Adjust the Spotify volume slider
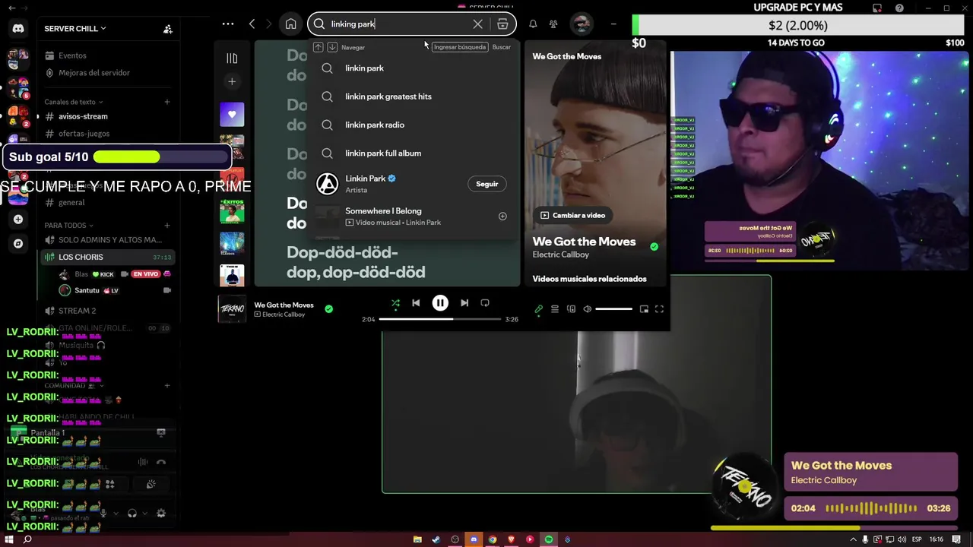973x547 pixels. pyautogui.click(x=613, y=309)
